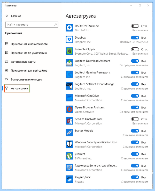
Task: Click Opera Software publisher text
Action: (84, 112)
